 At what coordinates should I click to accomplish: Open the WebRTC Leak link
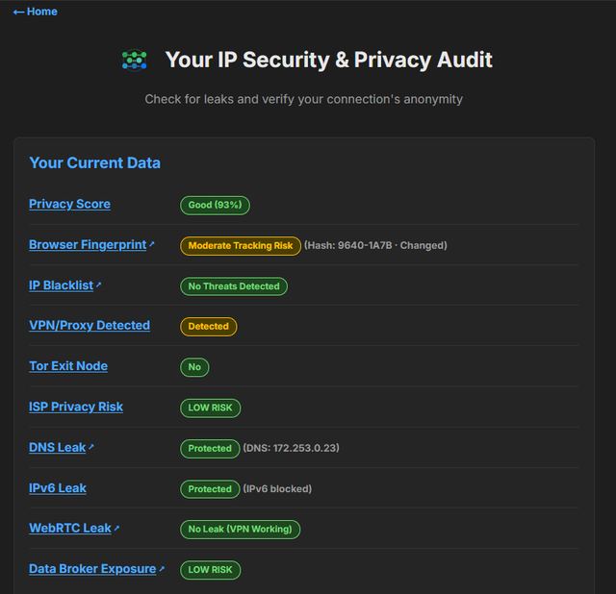[70, 528]
